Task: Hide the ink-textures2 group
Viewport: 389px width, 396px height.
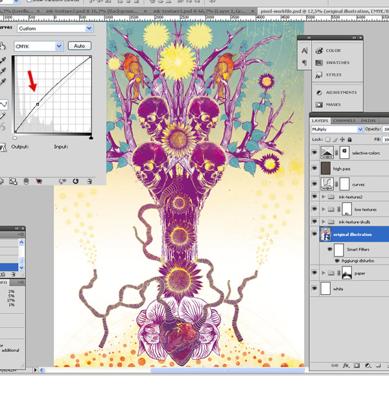Action: (x=314, y=196)
